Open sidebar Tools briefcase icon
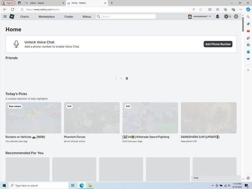This screenshot has height=189, width=252. tap(248, 31)
